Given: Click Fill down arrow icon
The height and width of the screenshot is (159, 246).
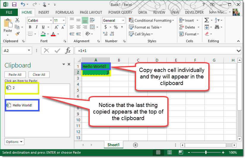Looking at the screenshot, I should coord(207,27).
